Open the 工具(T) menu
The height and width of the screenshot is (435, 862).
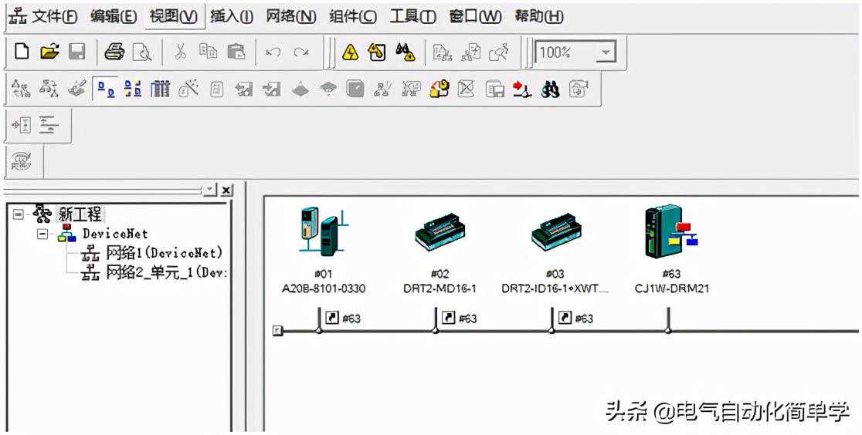click(x=412, y=16)
